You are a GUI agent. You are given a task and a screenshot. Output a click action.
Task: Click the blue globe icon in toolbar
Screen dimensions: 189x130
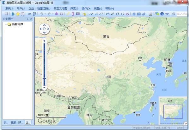(134, 14)
